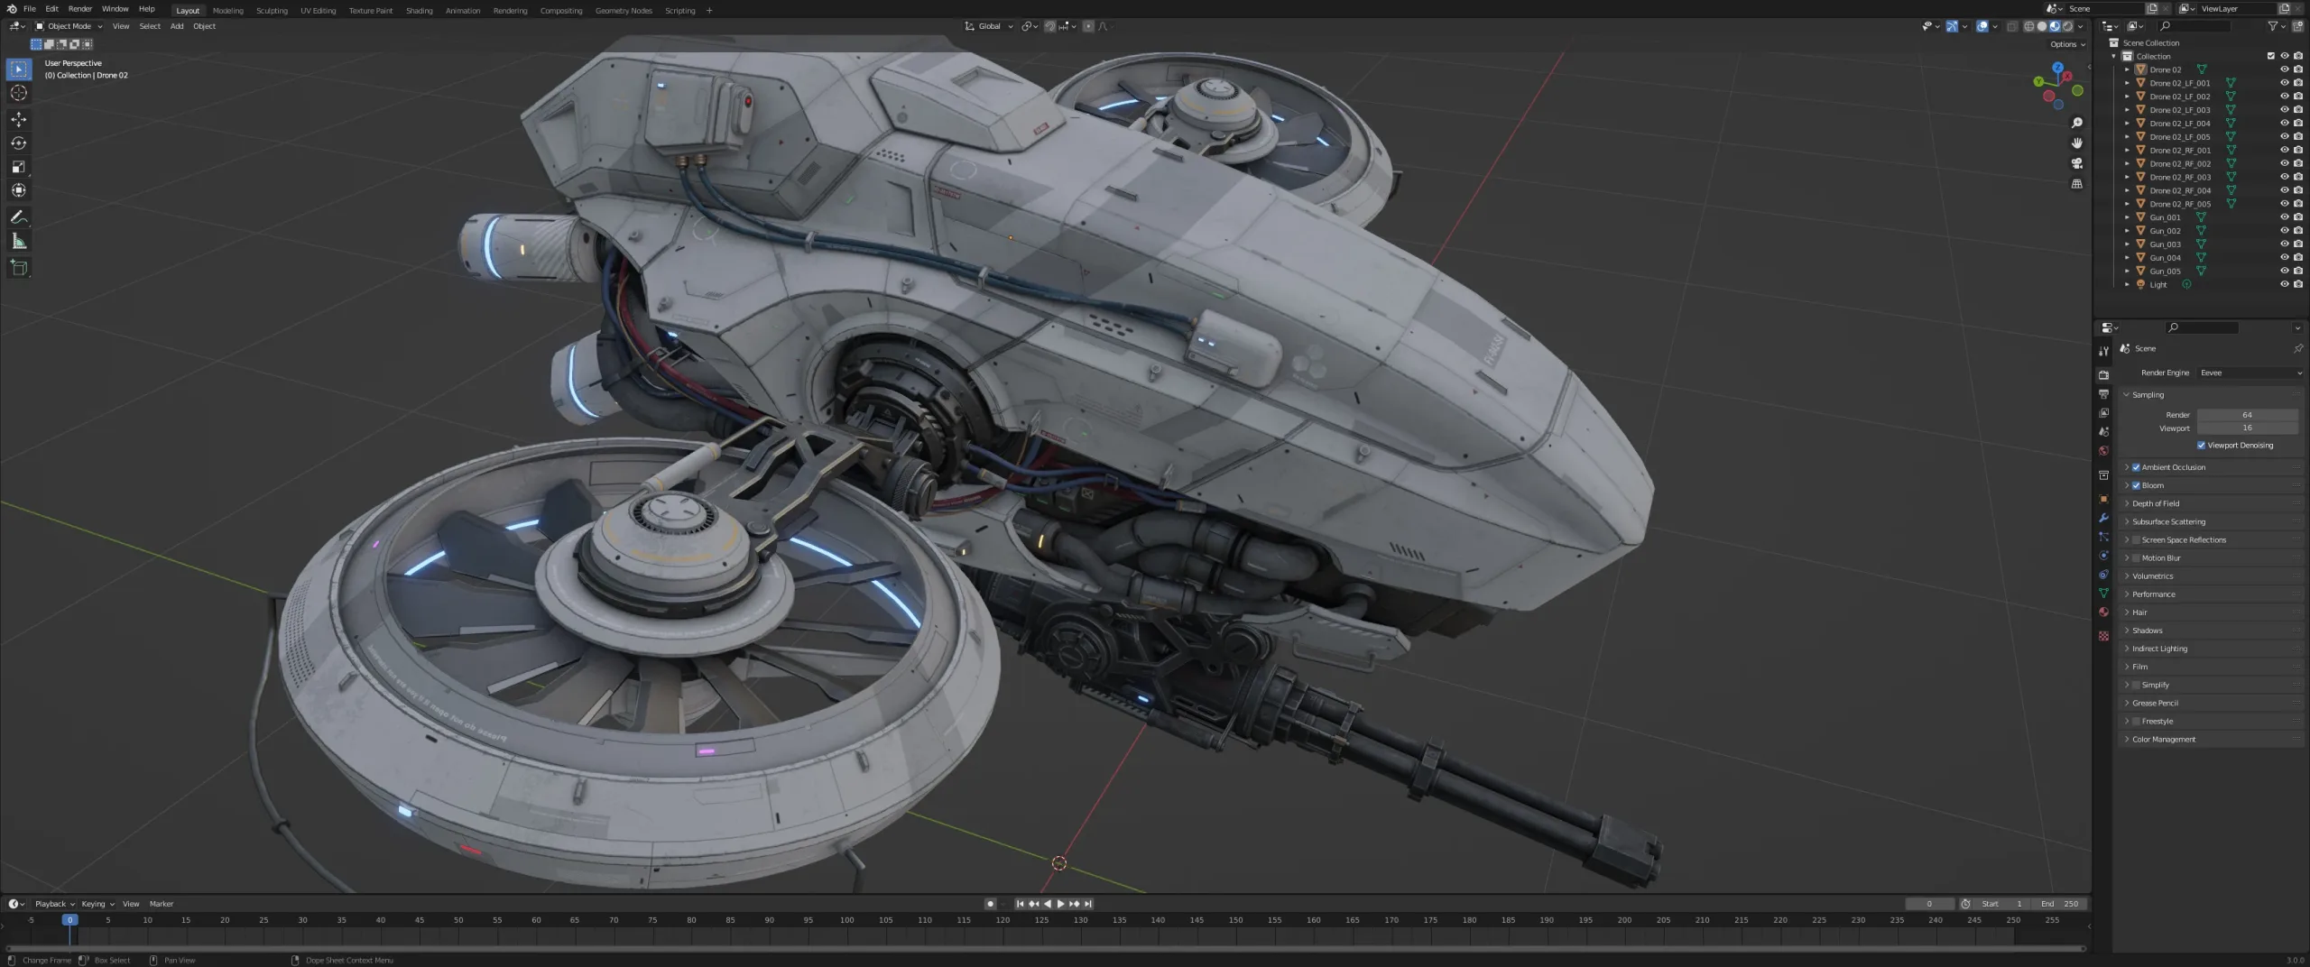Select the Measure tool
This screenshot has height=967, width=2310.
pyautogui.click(x=18, y=240)
